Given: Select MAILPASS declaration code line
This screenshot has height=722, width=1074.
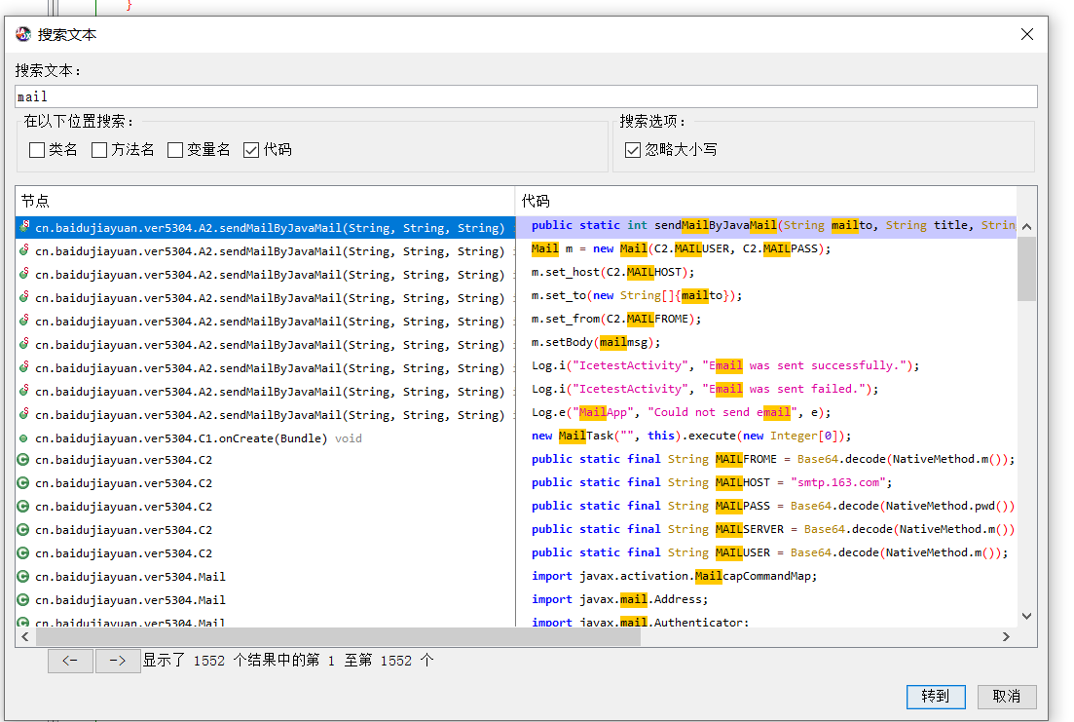Looking at the screenshot, I should click(x=772, y=506).
